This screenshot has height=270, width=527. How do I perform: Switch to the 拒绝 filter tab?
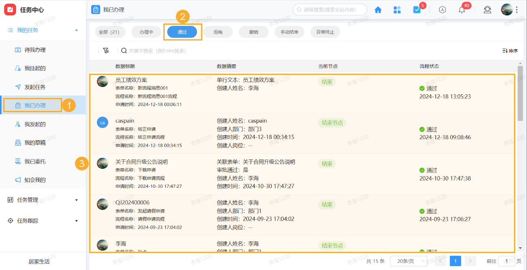[x=218, y=32]
